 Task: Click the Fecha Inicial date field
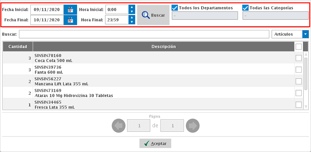[47, 10]
